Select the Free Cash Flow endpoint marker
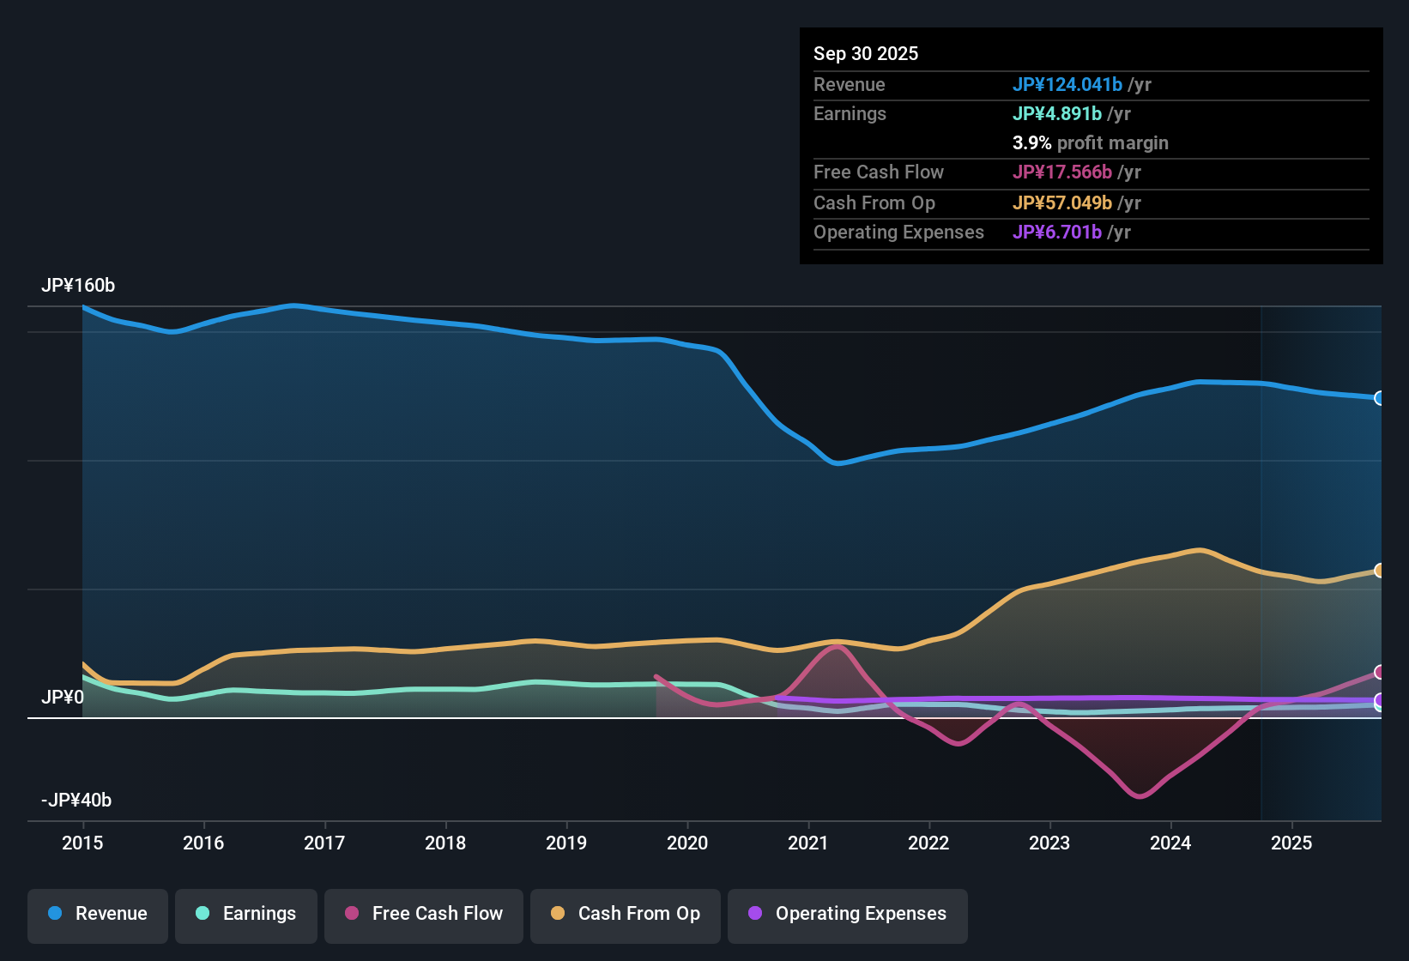1409x961 pixels. pos(1379,674)
